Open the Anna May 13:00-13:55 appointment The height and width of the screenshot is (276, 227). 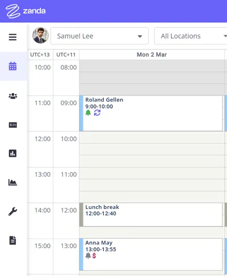pyautogui.click(x=151, y=254)
